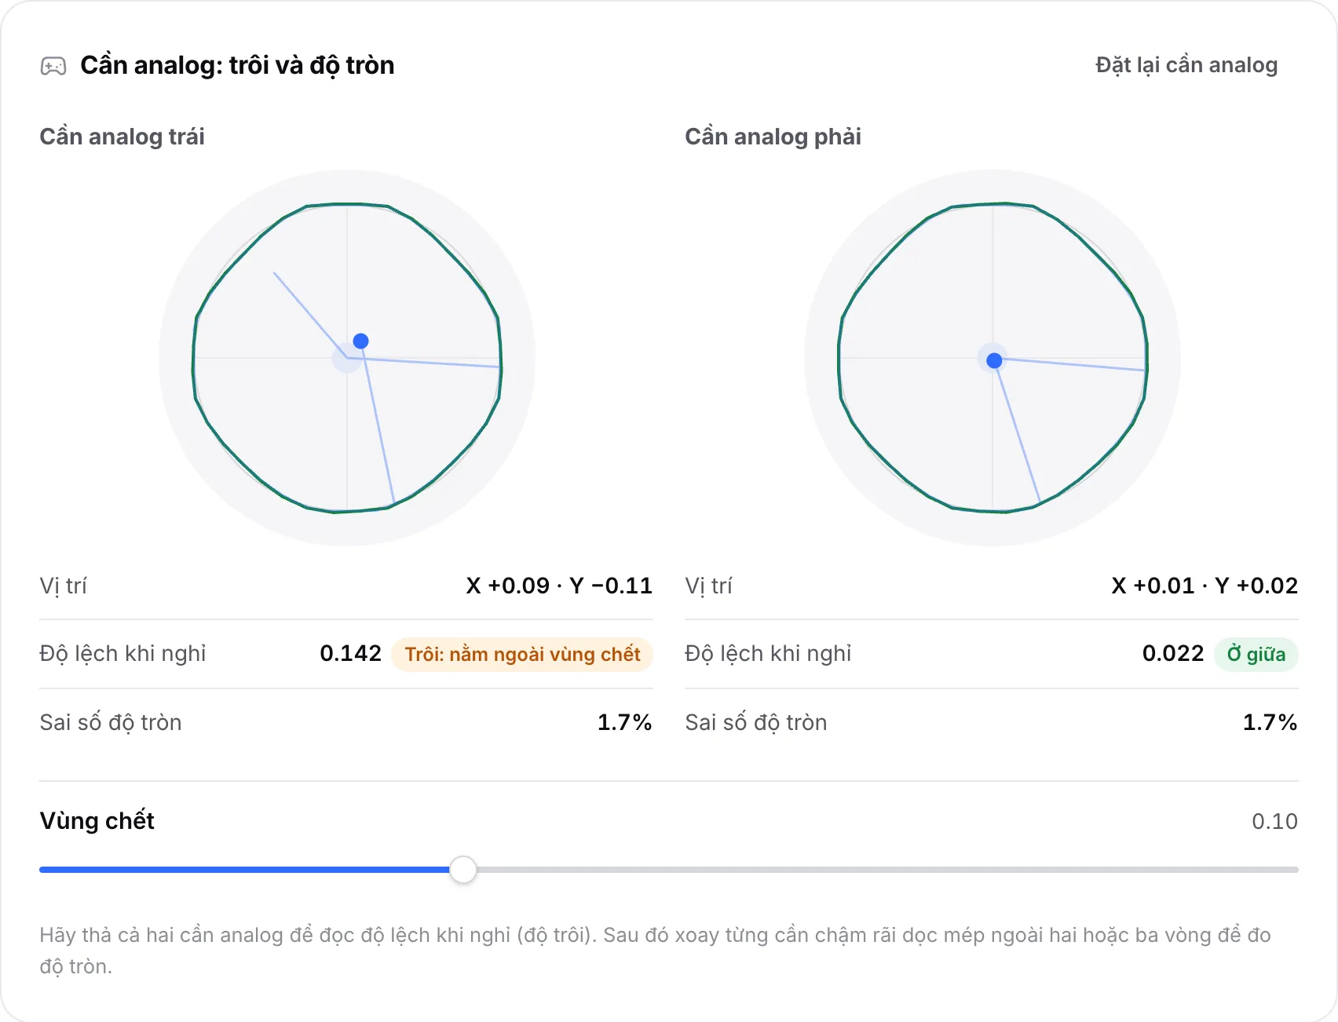Click the title "Cần analog: trôi và độ tròn"
1338x1022 pixels.
coord(237,65)
